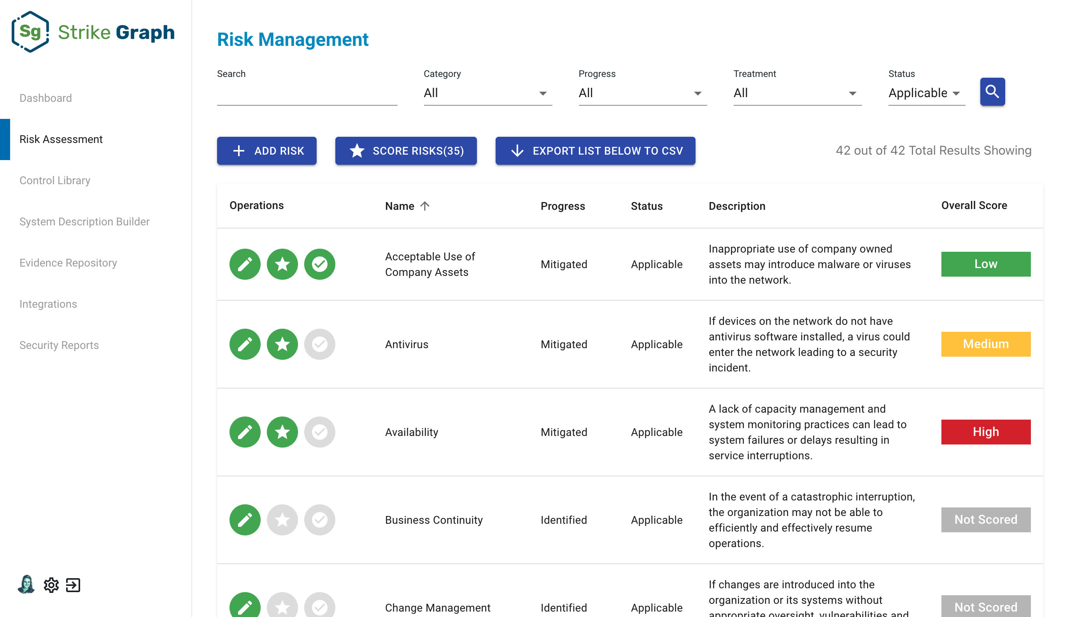Toggle the checkmark icon for Change Management
This screenshot has width=1069, height=617.
tap(319, 607)
